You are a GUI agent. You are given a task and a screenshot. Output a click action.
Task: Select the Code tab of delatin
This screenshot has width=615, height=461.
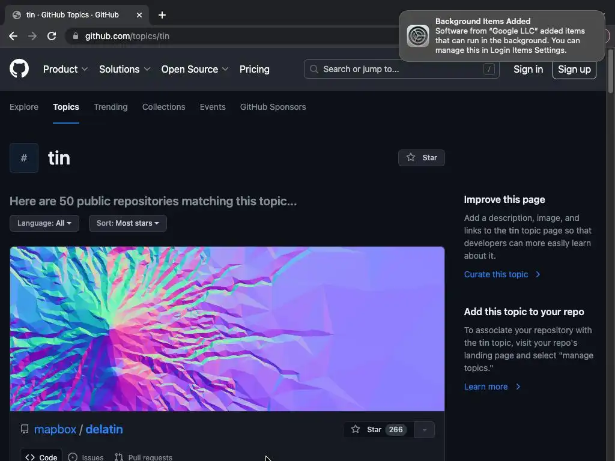point(41,457)
